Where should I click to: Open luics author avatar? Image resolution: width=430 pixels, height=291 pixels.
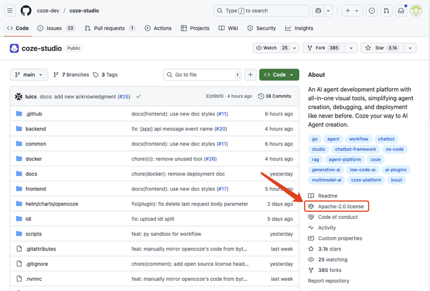19,97
